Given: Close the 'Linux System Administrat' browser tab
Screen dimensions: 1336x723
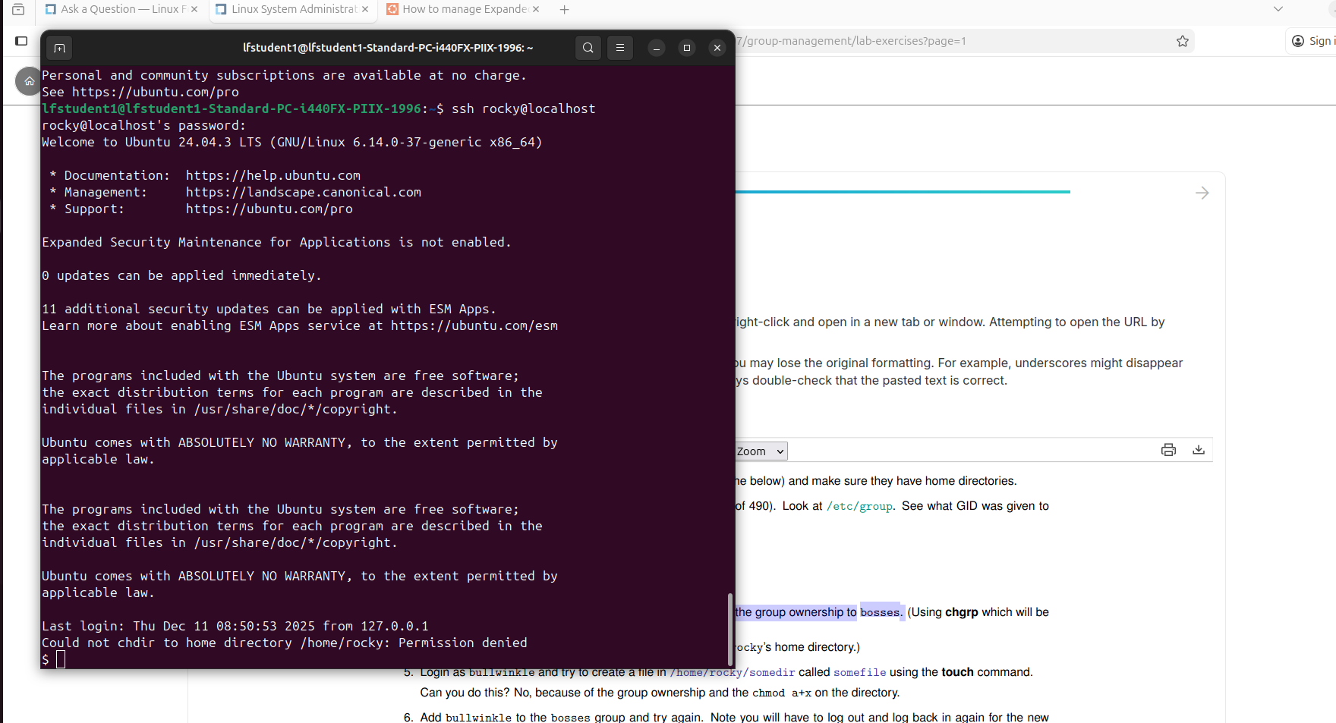Looking at the screenshot, I should [365, 9].
